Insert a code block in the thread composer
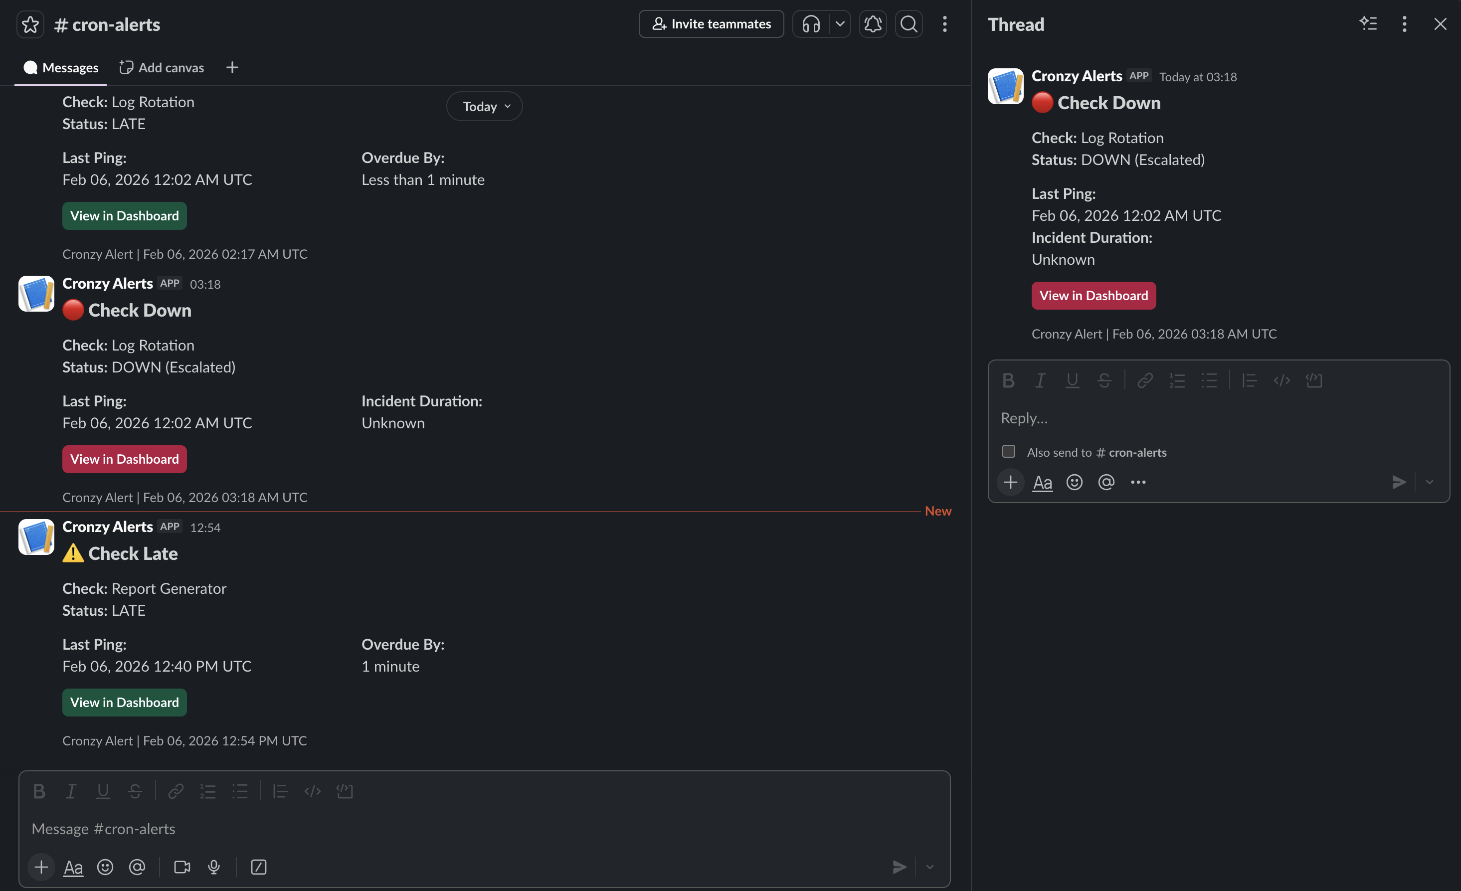Viewport: 1461px width, 891px height. click(x=1314, y=380)
